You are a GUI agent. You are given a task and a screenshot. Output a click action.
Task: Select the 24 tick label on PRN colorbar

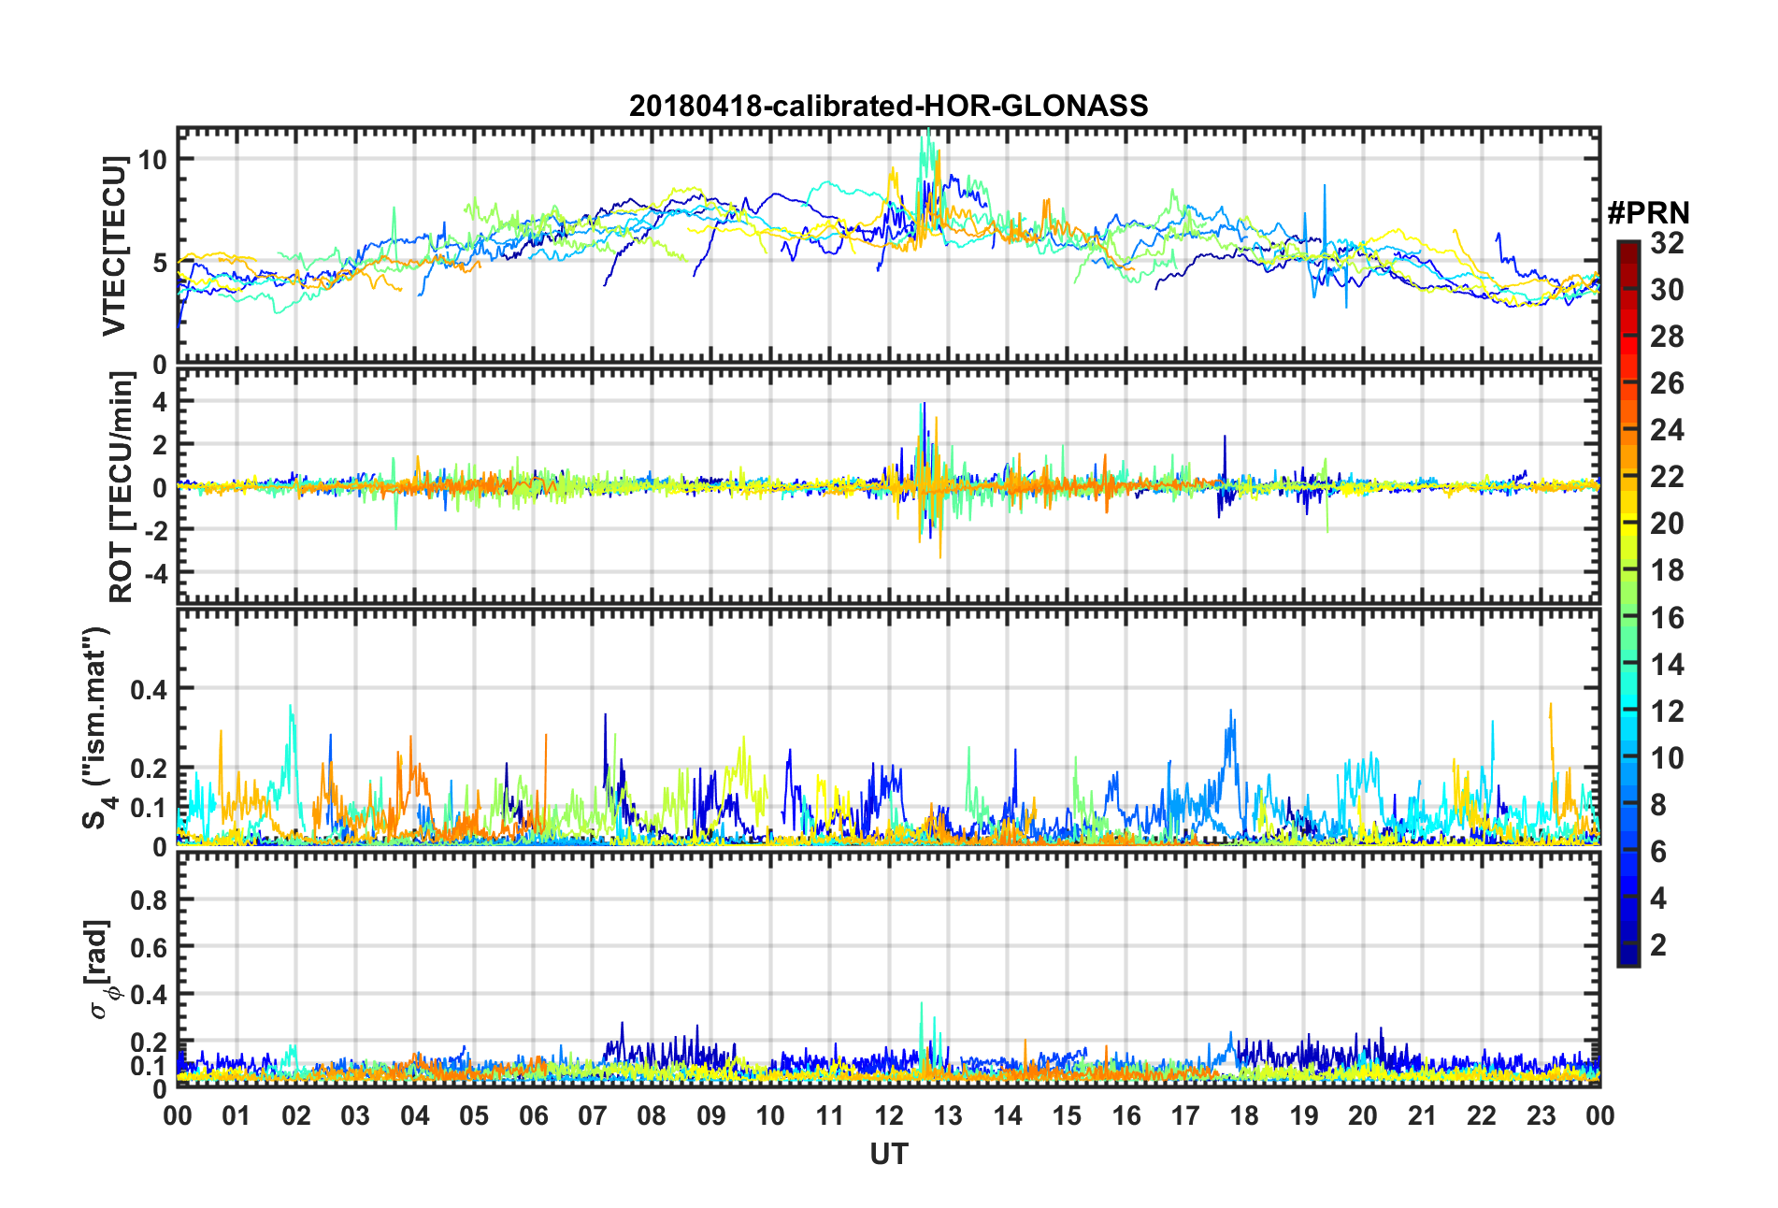pyautogui.click(x=1667, y=431)
